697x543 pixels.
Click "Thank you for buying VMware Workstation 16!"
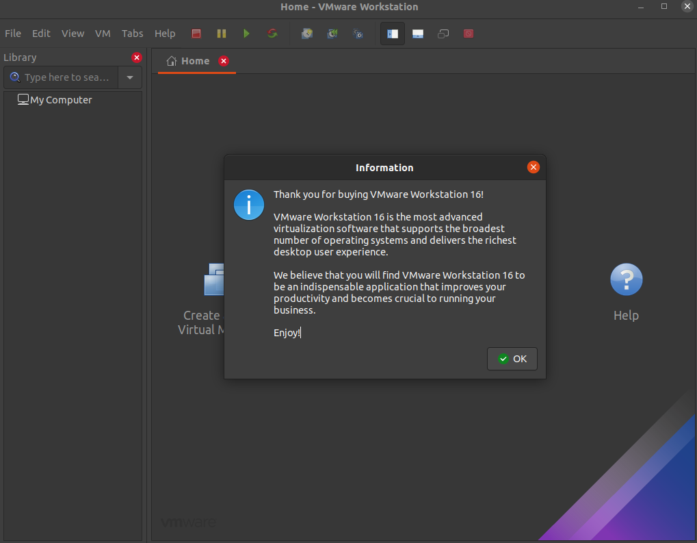(x=378, y=194)
